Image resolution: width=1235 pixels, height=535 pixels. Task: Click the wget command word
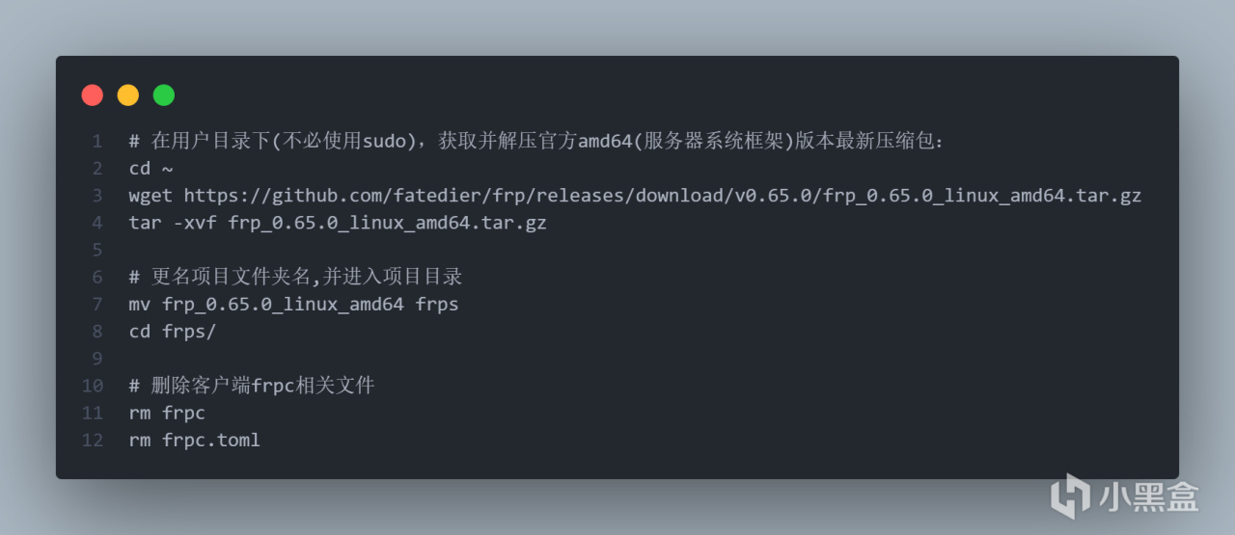151,196
